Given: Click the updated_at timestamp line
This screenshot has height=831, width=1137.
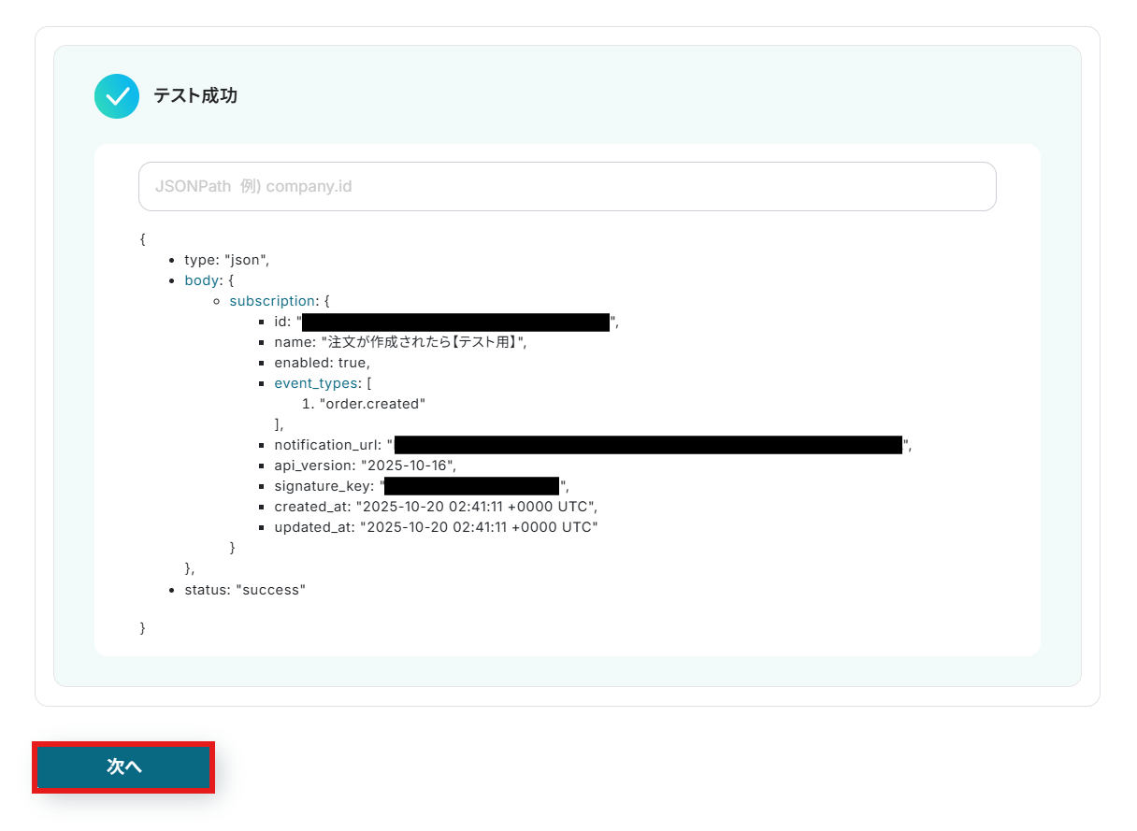Looking at the screenshot, I should pyautogui.click(x=436, y=527).
